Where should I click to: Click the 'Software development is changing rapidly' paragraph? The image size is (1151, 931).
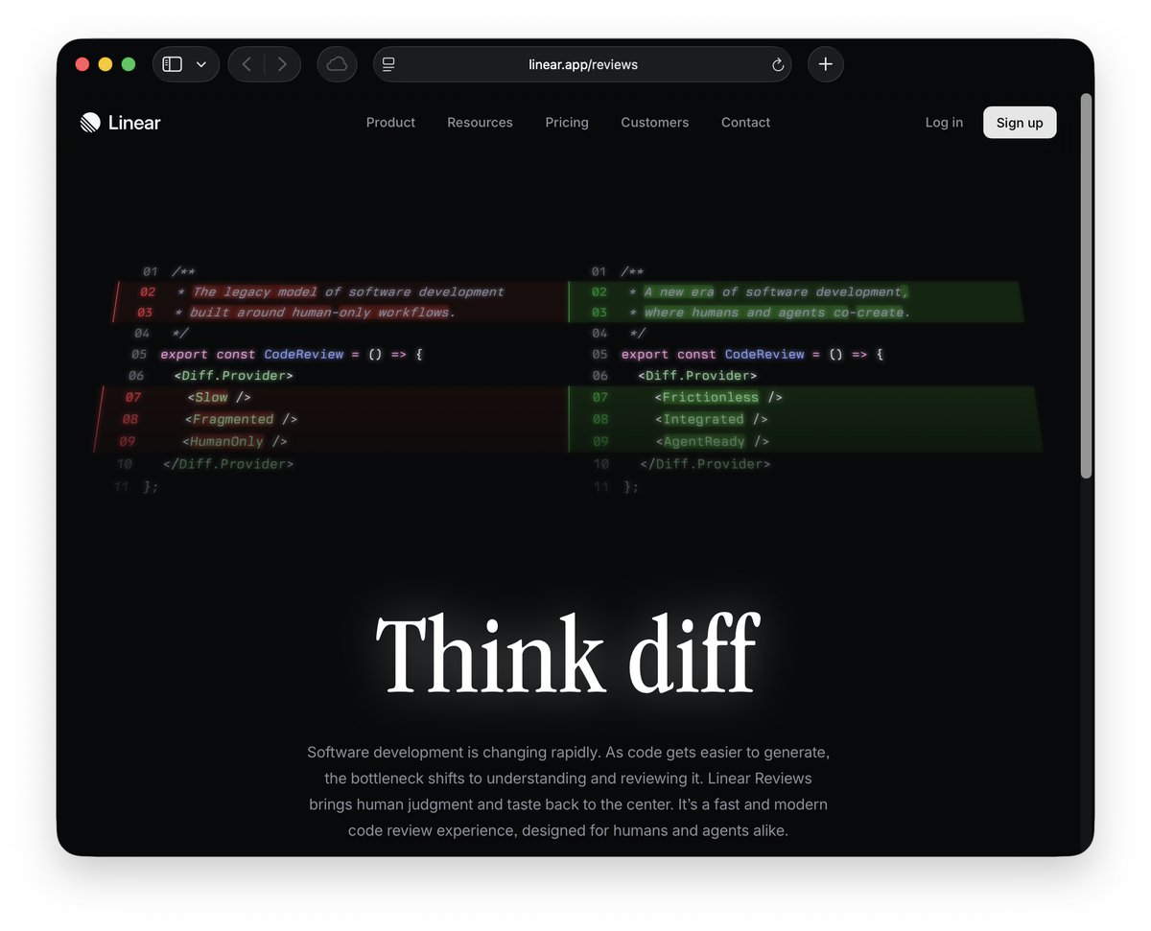pyautogui.click(x=568, y=791)
